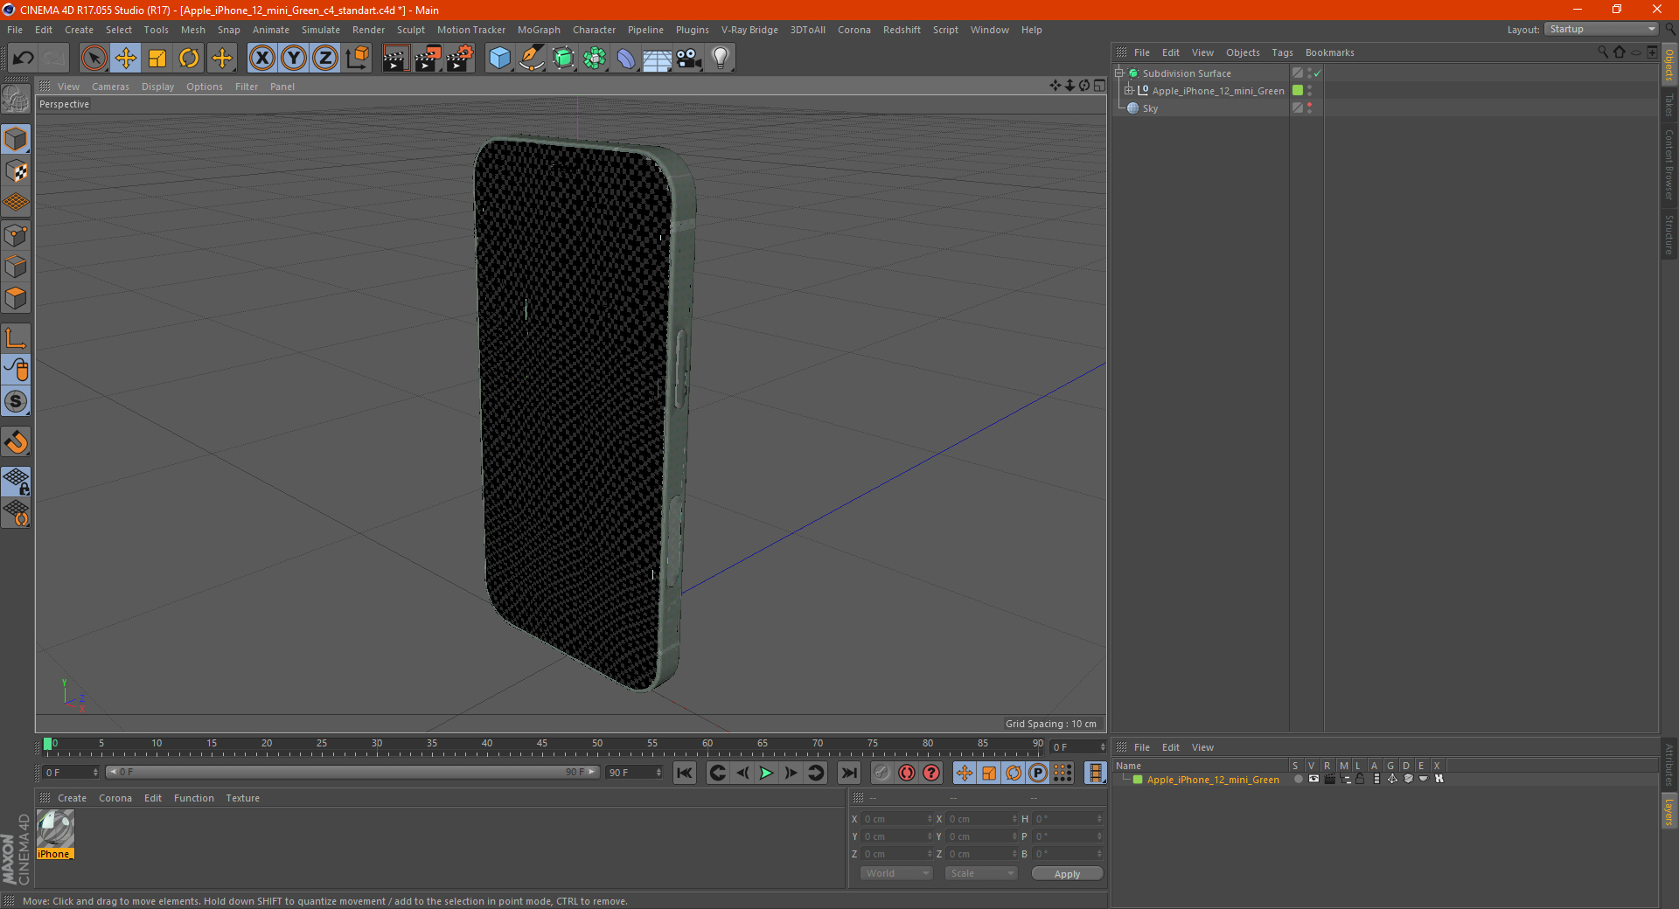Viewport: 1679px width, 909px height.
Task: Open the vertical Content Browser tab
Action: [x=1669, y=164]
